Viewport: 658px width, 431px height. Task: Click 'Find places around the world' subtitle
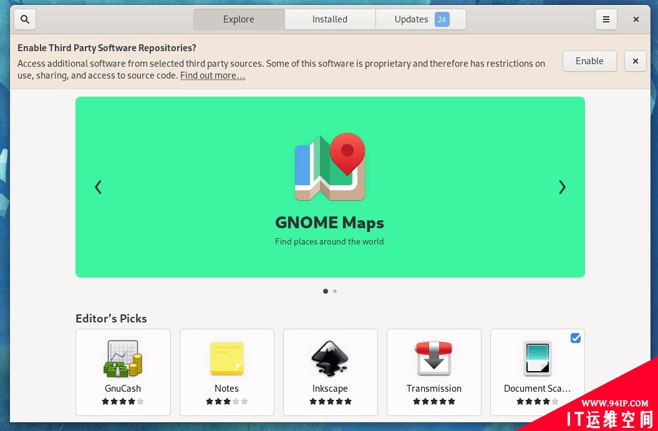coord(329,242)
